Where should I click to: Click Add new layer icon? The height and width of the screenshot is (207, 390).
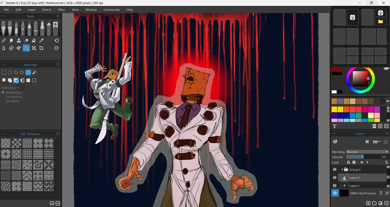point(368,203)
